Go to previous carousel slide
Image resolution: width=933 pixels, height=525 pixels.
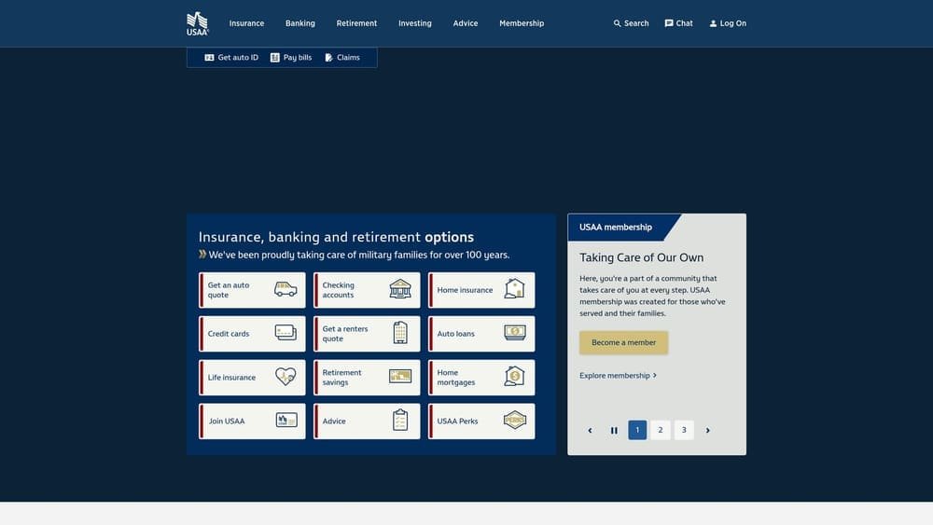click(x=591, y=430)
